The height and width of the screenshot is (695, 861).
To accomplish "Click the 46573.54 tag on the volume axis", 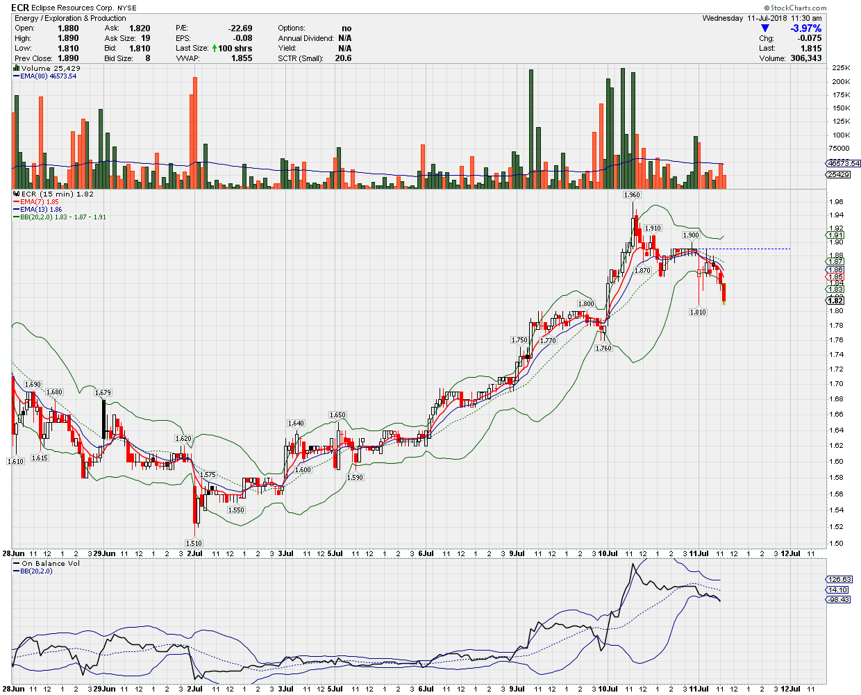I will (x=843, y=164).
